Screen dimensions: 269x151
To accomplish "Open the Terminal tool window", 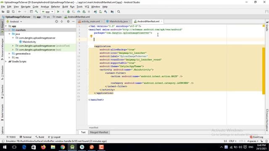I will (26, 137).
